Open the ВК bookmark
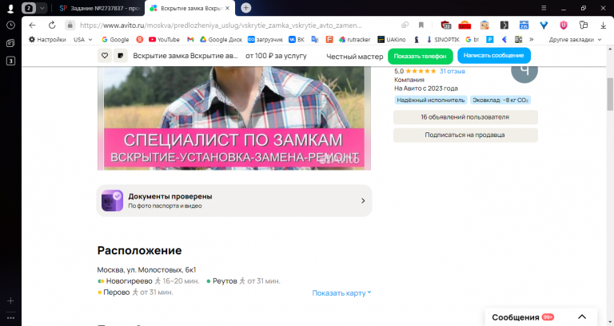614x326 pixels. (x=297, y=39)
